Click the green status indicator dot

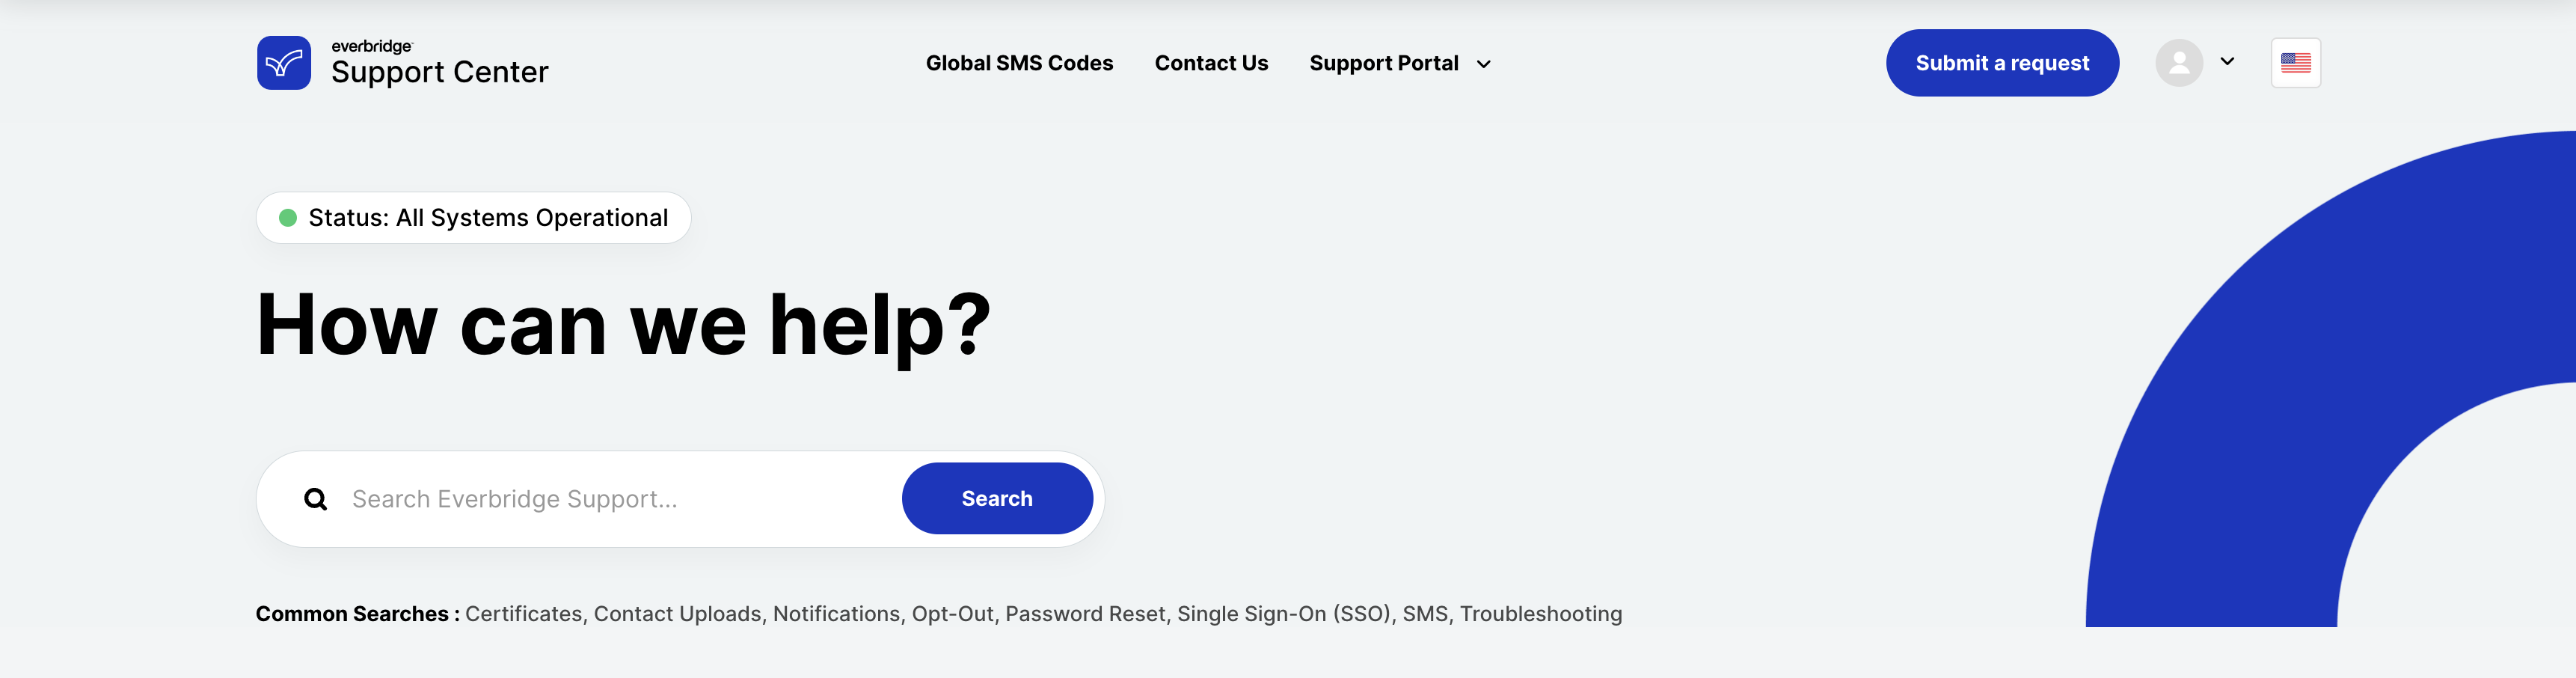pyautogui.click(x=288, y=218)
